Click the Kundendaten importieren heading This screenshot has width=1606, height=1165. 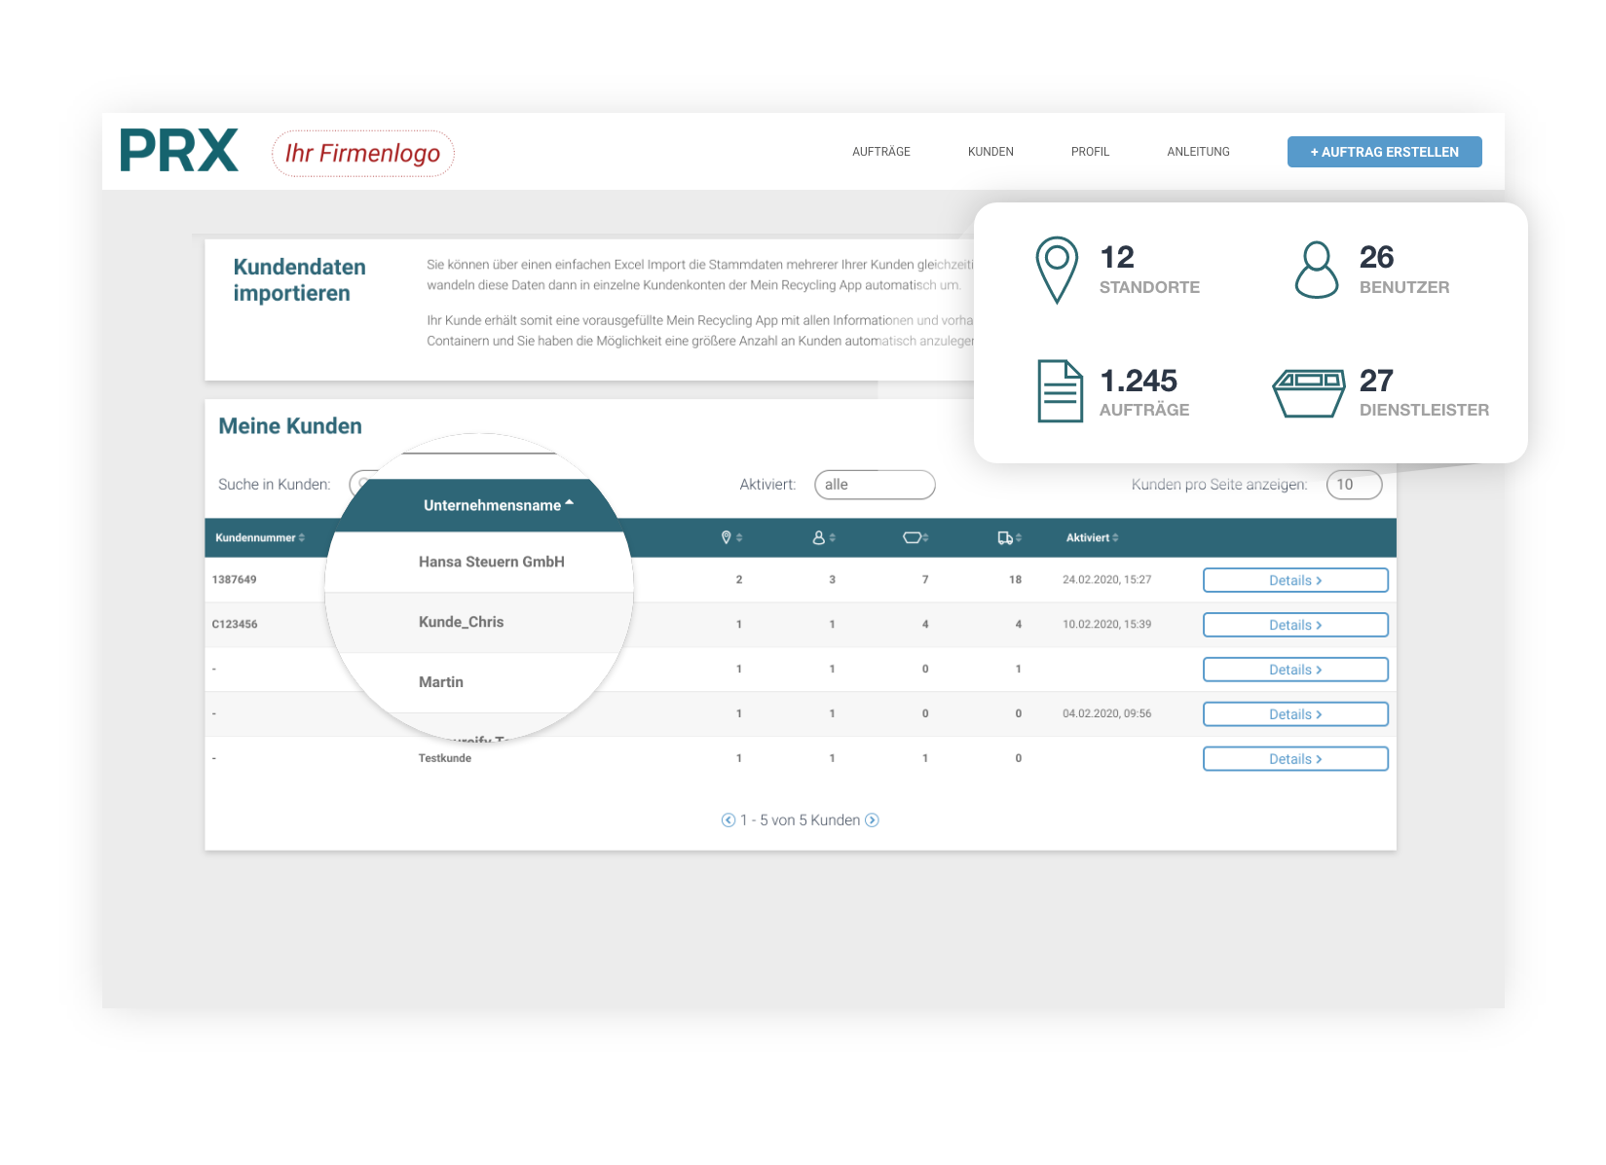coord(300,280)
